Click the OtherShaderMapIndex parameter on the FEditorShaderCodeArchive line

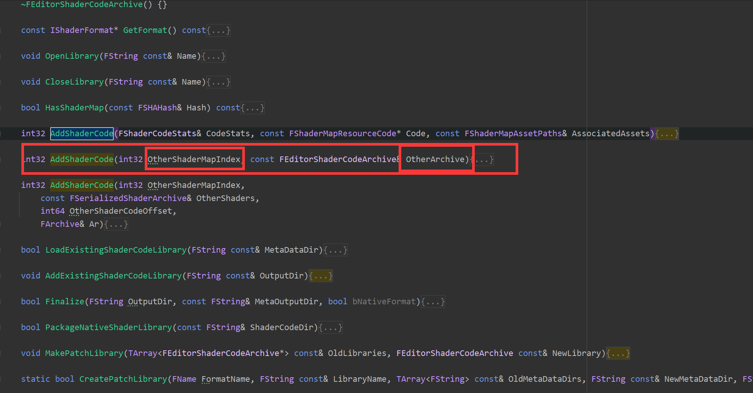click(194, 159)
